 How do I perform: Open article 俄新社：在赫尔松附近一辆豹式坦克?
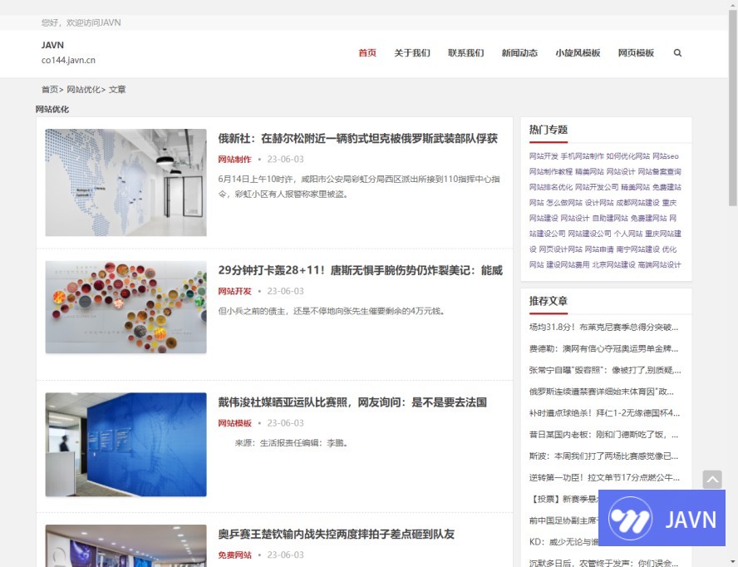pos(357,139)
